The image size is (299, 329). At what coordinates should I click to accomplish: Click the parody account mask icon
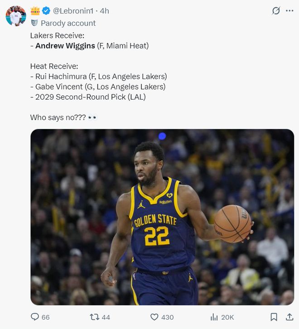[34, 23]
